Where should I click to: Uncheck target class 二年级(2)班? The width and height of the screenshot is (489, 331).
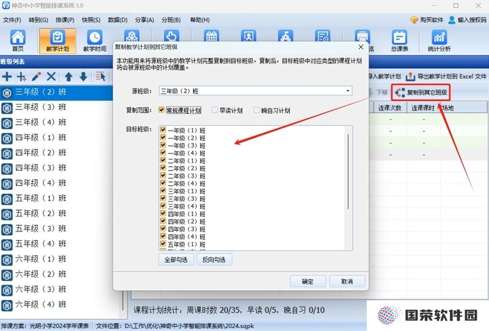click(x=163, y=168)
